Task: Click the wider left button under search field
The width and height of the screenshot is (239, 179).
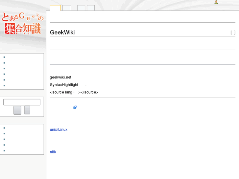Action: (x=17, y=110)
